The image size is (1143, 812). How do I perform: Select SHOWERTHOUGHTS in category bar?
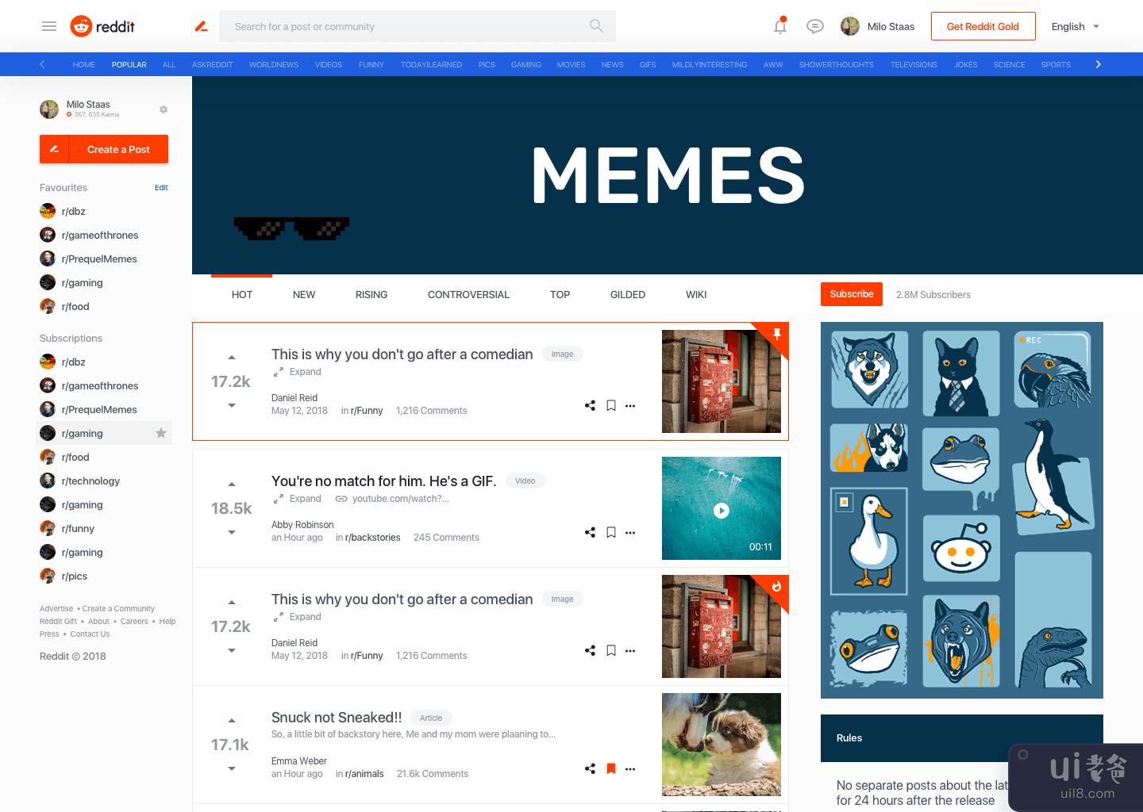pyautogui.click(x=836, y=65)
